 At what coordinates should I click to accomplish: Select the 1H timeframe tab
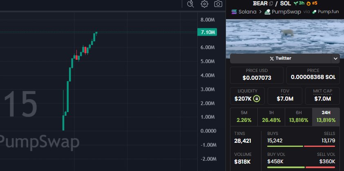(271, 117)
